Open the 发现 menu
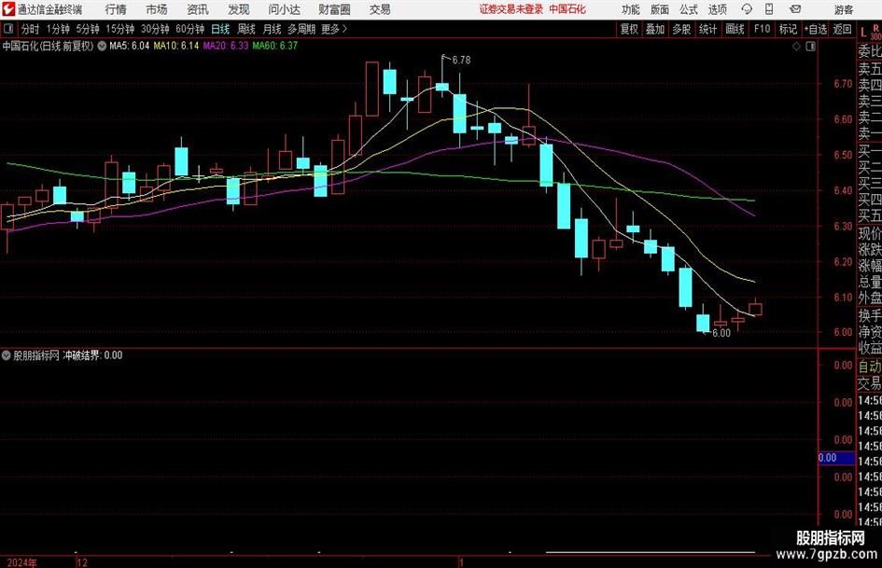 [x=239, y=9]
